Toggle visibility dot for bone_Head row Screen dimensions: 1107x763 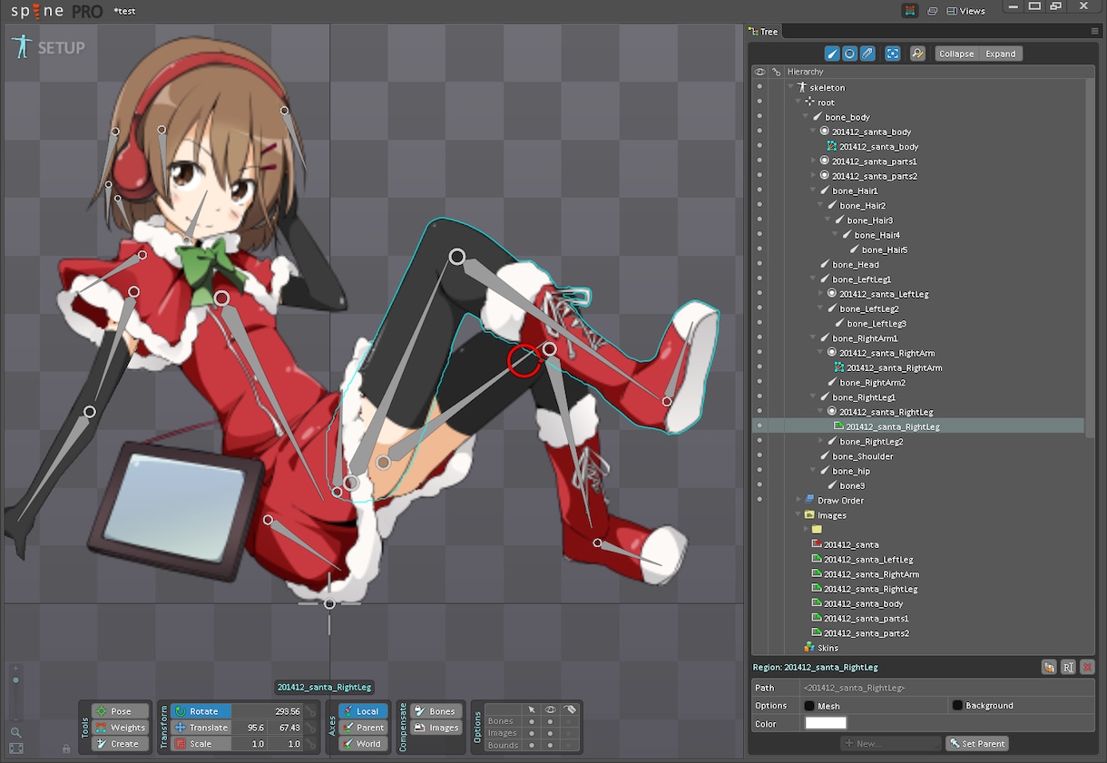click(759, 265)
